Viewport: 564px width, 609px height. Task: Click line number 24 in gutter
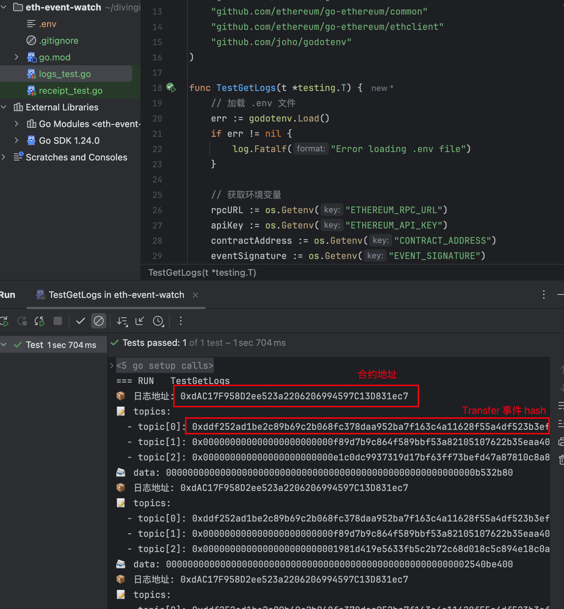click(x=157, y=180)
